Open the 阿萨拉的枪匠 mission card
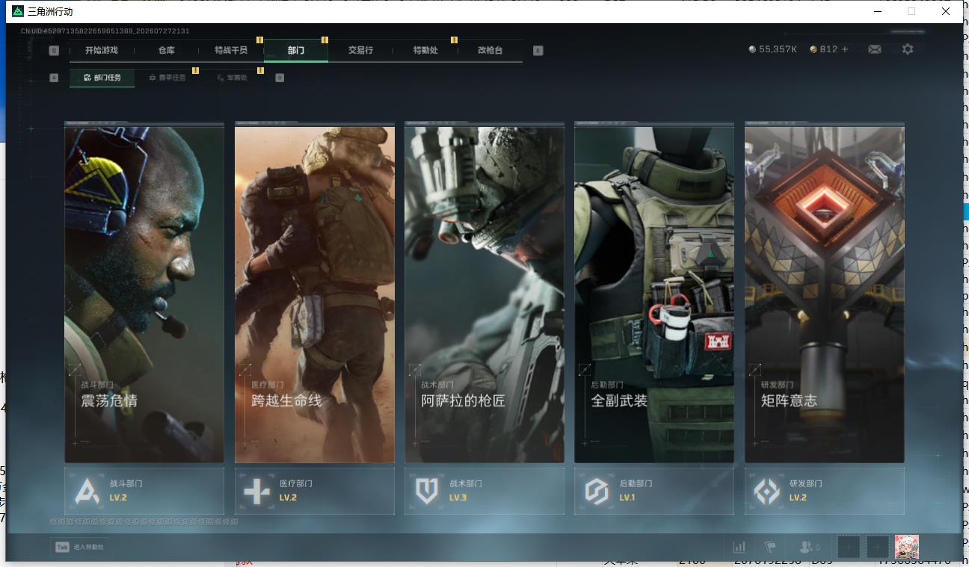 [485, 293]
